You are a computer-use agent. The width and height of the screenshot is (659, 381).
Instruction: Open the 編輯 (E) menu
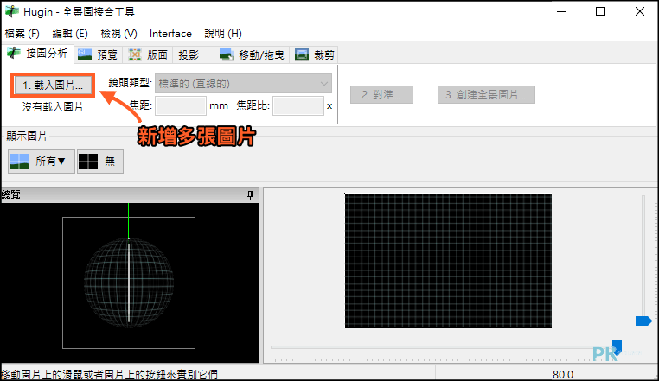70,34
